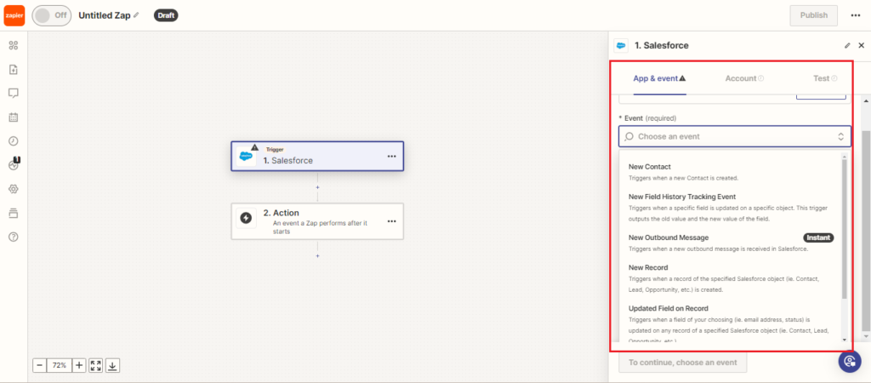
Task: Switch to the Account tab
Action: [744, 78]
